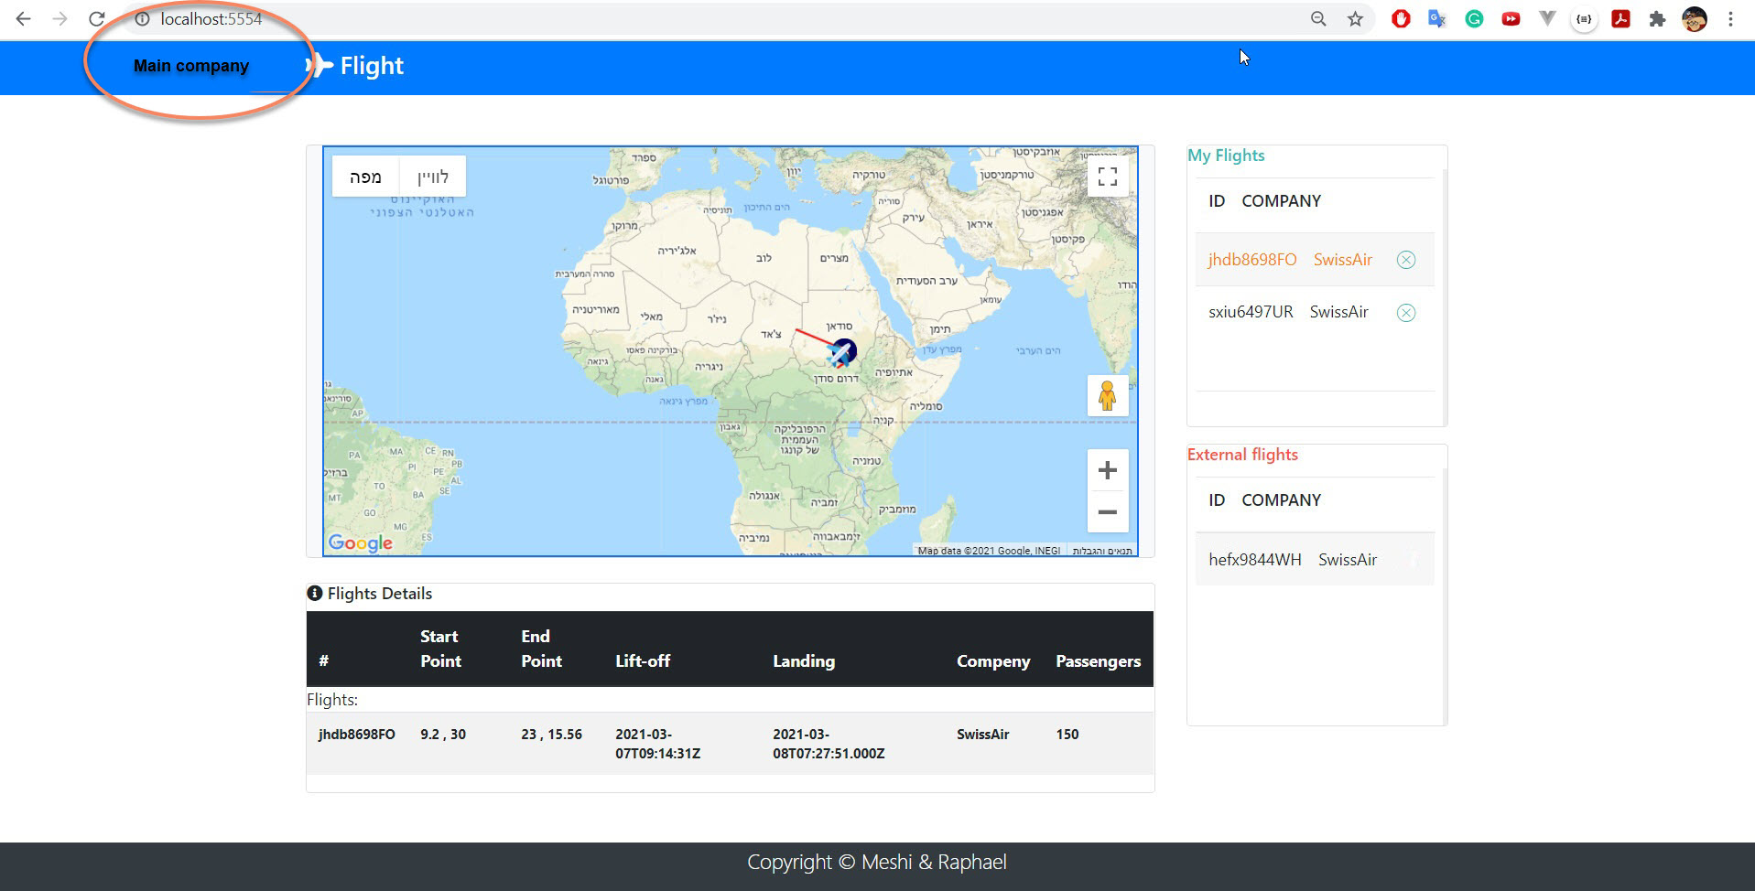This screenshot has height=891, width=1755.
Task: Click the airplane marker on the map
Action: pyautogui.click(x=841, y=353)
